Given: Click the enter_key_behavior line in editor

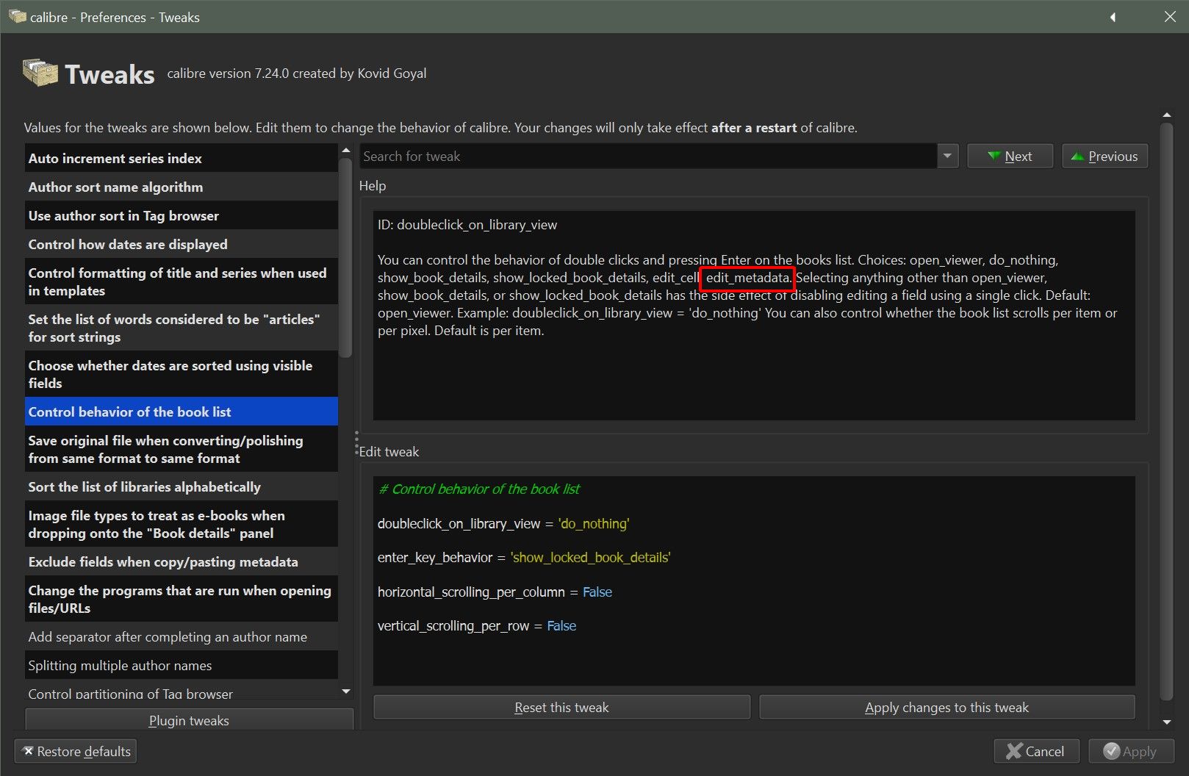Looking at the screenshot, I should click(x=524, y=557).
